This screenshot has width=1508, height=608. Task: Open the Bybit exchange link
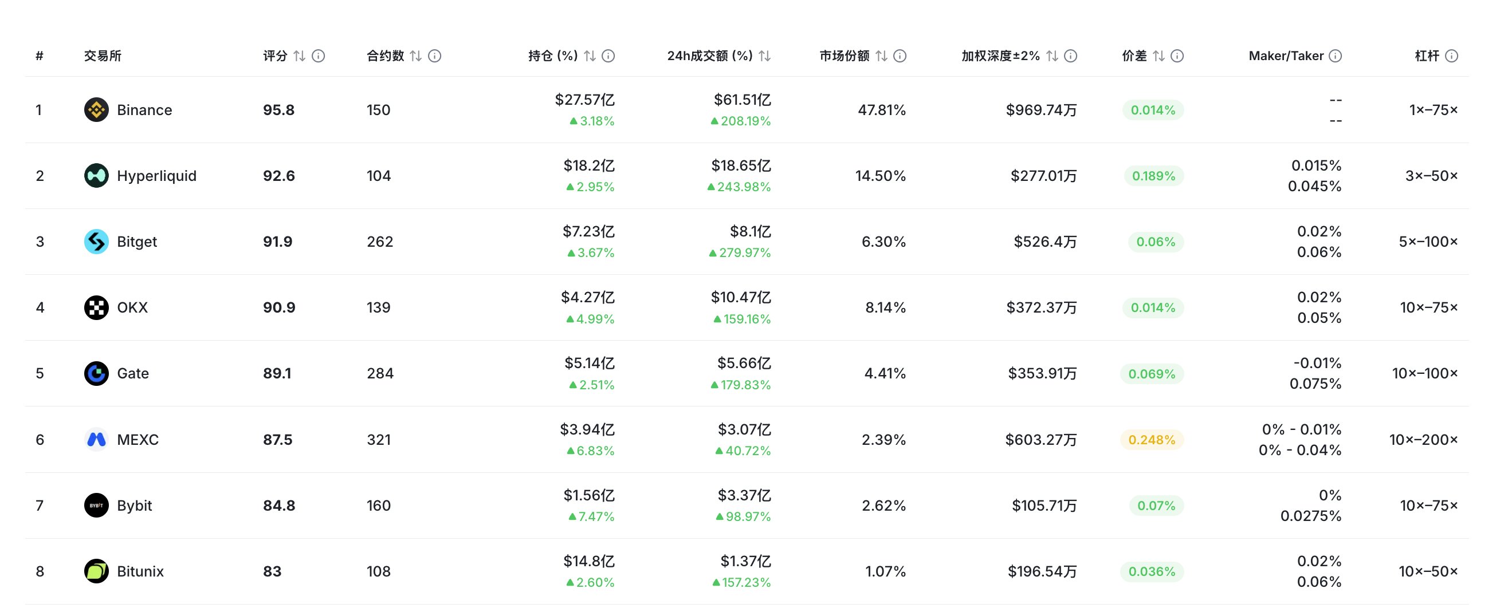click(x=135, y=506)
